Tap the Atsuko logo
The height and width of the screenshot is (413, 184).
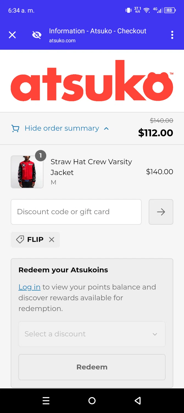(x=92, y=80)
